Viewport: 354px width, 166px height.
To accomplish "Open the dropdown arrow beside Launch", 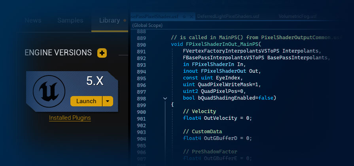I will [108, 101].
